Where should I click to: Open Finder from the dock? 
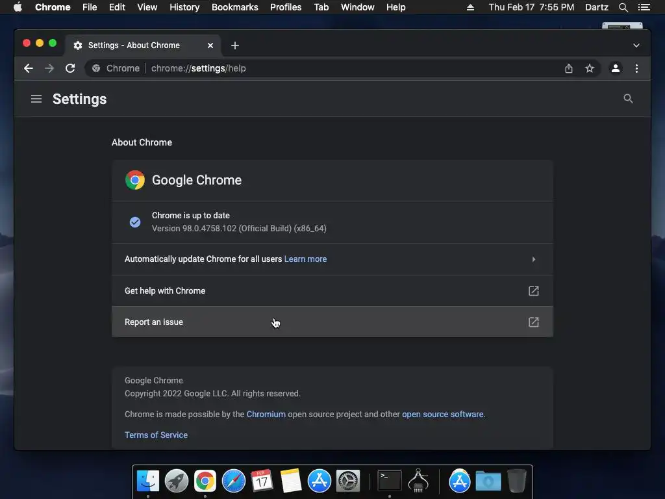tap(148, 481)
